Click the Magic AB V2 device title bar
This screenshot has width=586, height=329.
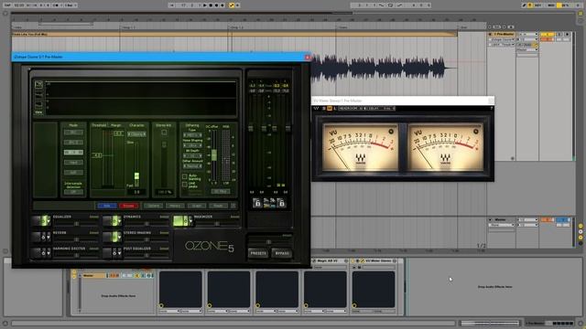point(330,260)
